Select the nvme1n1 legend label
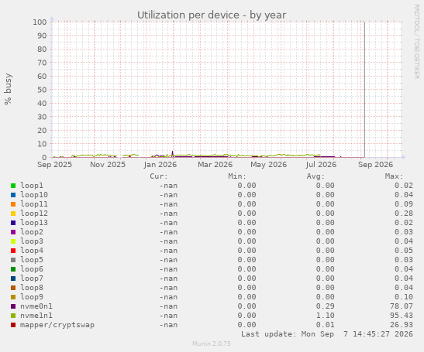The height and width of the screenshot is (352, 424). click(36, 316)
